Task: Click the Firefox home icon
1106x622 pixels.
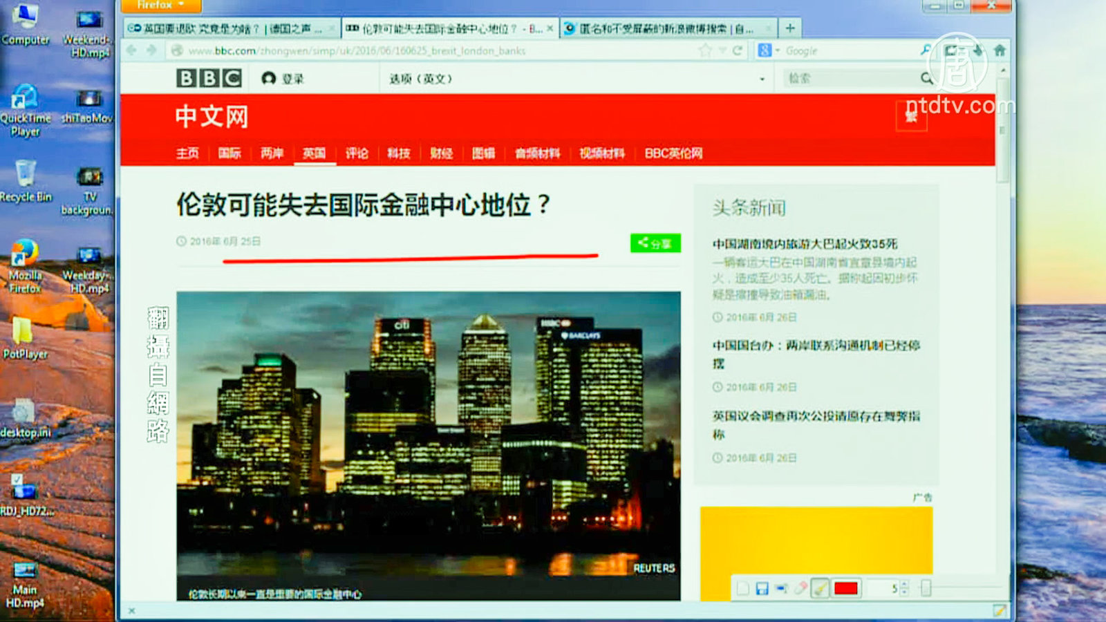Action: click(x=1000, y=50)
